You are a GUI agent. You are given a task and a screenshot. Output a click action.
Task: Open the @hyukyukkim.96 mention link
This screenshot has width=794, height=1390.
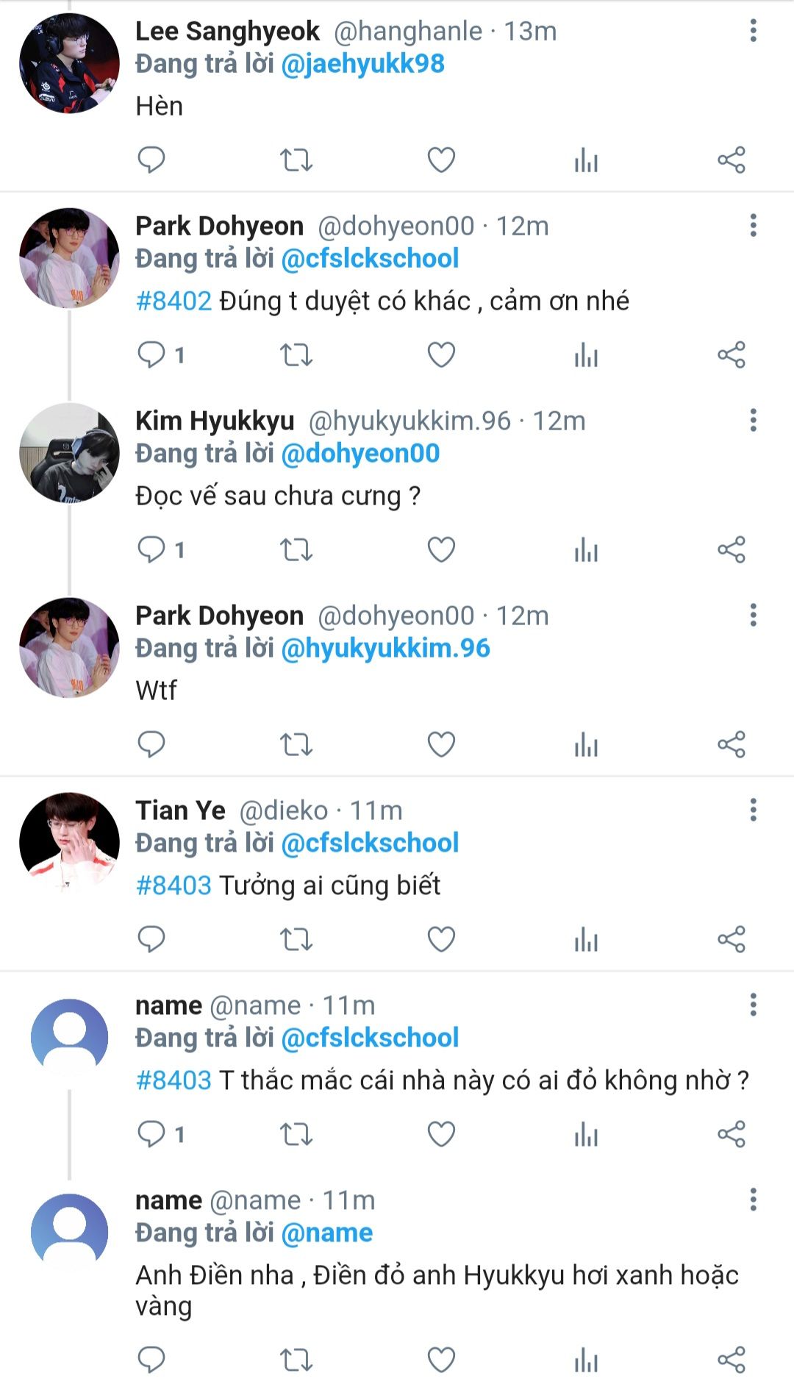point(386,648)
